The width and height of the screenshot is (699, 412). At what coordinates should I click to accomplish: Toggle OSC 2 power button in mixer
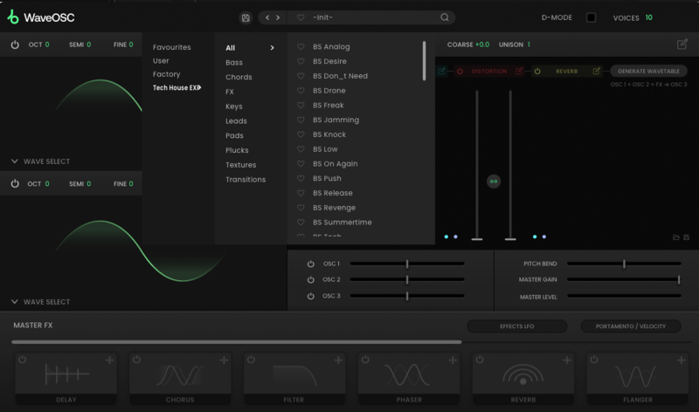point(310,280)
